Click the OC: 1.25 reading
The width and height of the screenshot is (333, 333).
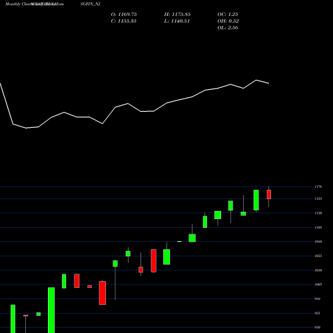[x=228, y=15]
